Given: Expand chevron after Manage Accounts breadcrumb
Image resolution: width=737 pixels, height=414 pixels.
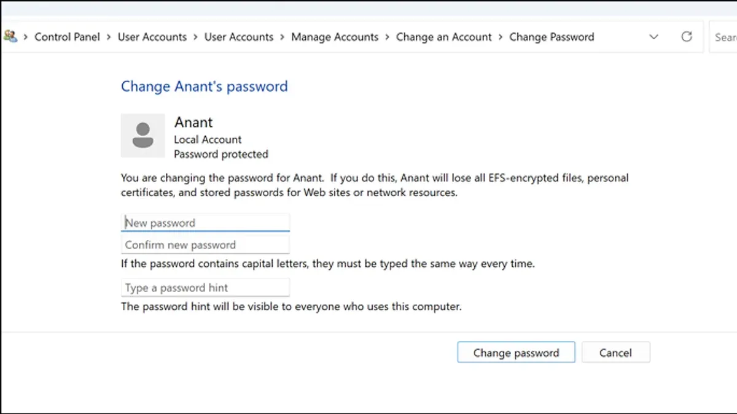Looking at the screenshot, I should point(388,37).
